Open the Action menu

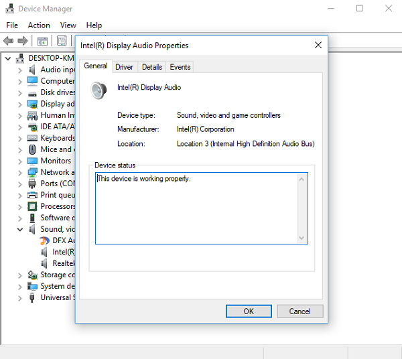click(x=39, y=25)
